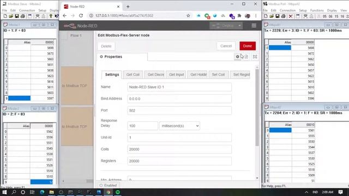Image resolution: width=349 pixels, height=196 pixels.
Task: Click the Name input field
Action: point(179,87)
